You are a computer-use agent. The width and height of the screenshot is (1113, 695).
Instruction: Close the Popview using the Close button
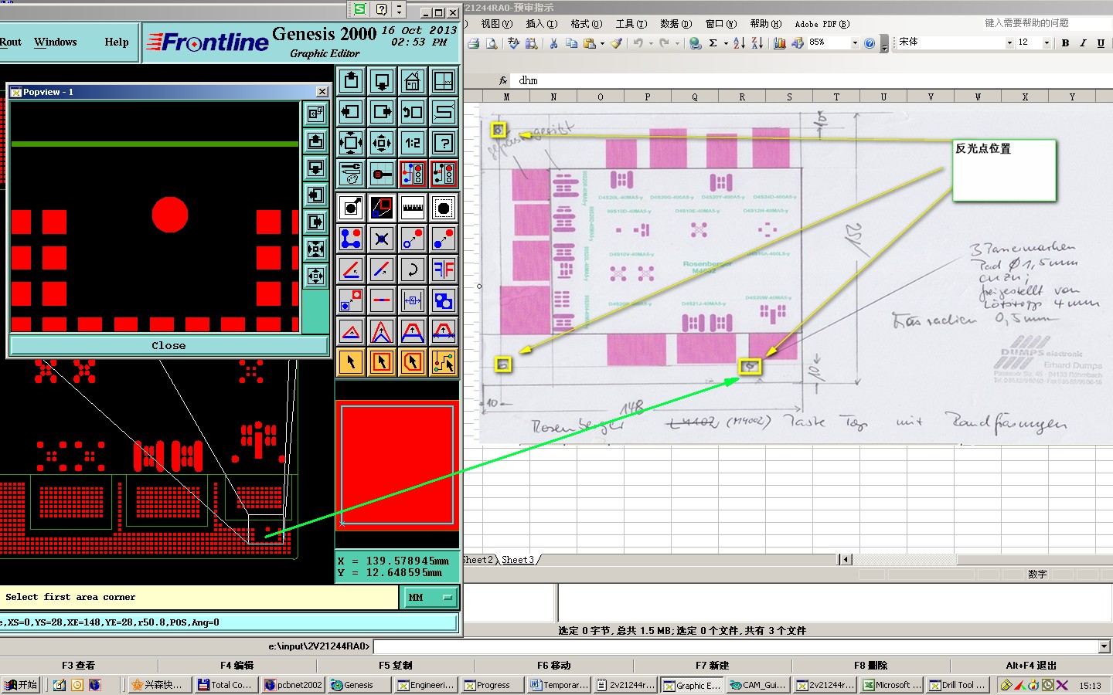[x=168, y=345]
